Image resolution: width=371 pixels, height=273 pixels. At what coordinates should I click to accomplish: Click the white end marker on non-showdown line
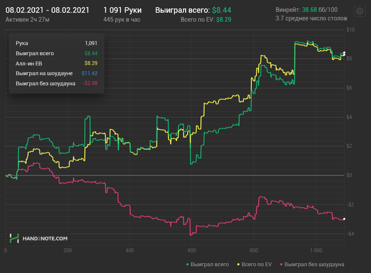coord(344,219)
